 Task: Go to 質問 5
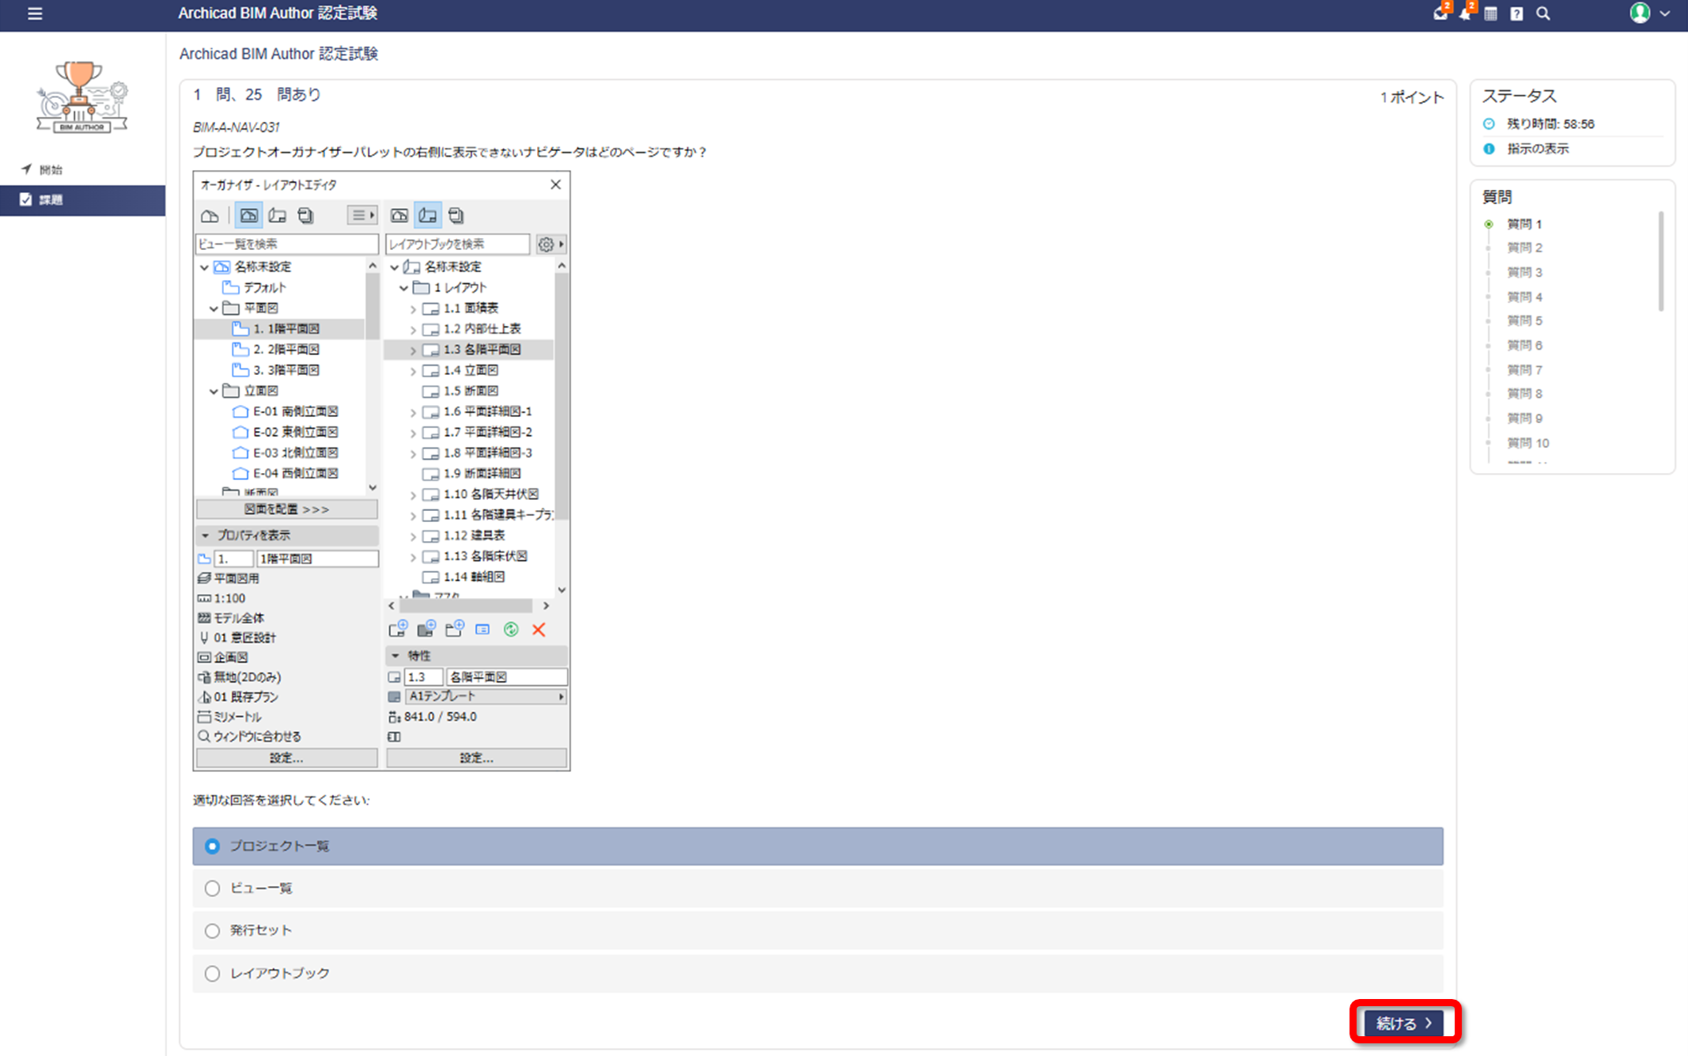[x=1524, y=320]
